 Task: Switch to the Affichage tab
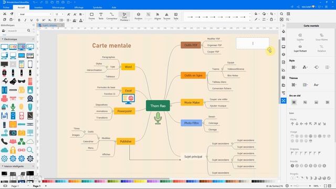pyautogui.click(x=79, y=7)
